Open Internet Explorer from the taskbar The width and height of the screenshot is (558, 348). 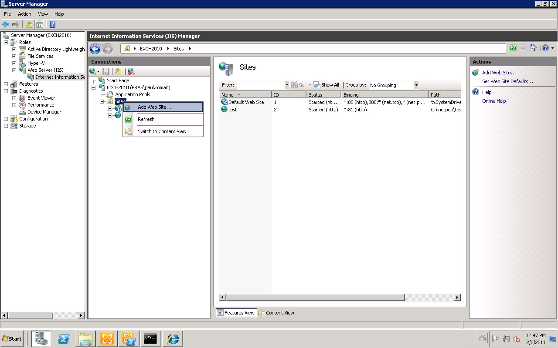[x=172, y=338]
